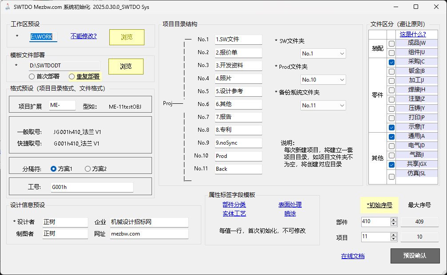Open the 部件分类 template link

pyautogui.click(x=234, y=204)
